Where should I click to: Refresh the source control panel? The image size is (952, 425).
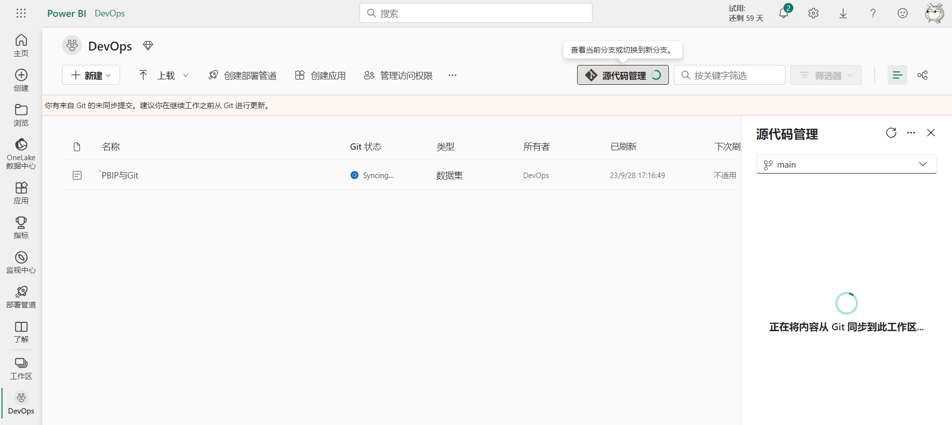point(891,133)
